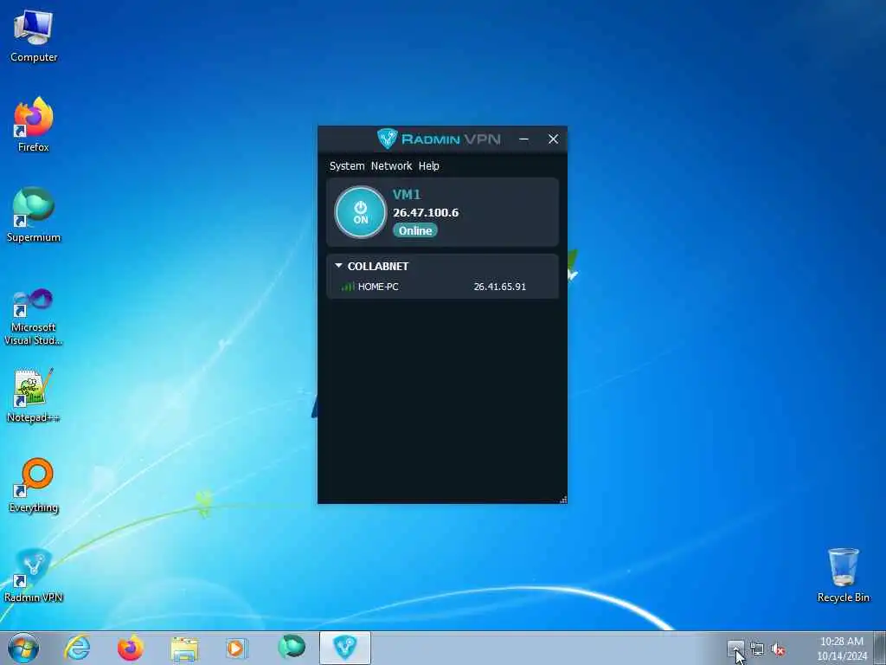Click HOME-PC signal strength icon
The height and width of the screenshot is (665, 886).
click(348, 287)
